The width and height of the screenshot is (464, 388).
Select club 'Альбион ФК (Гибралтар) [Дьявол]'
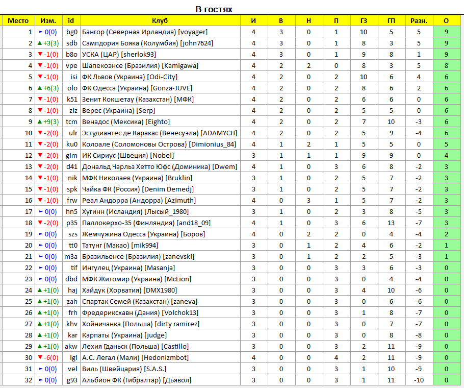[x=137, y=380]
